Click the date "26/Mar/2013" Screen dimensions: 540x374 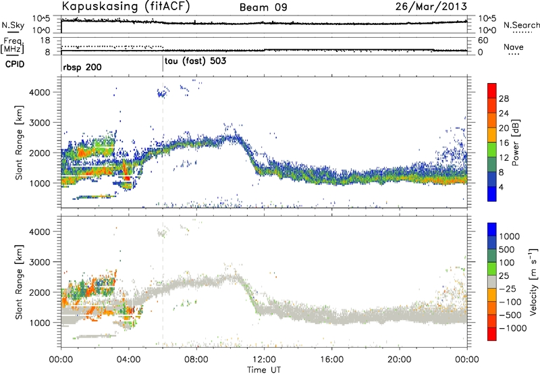click(x=431, y=7)
